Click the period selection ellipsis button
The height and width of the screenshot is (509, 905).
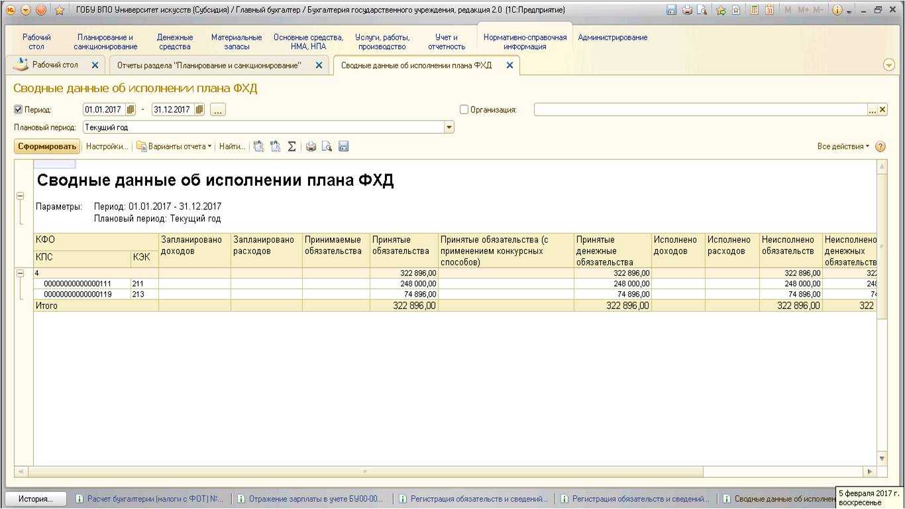(218, 110)
